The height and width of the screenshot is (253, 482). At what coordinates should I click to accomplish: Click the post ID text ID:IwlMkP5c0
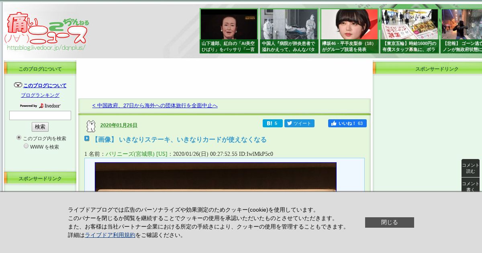[256, 154]
